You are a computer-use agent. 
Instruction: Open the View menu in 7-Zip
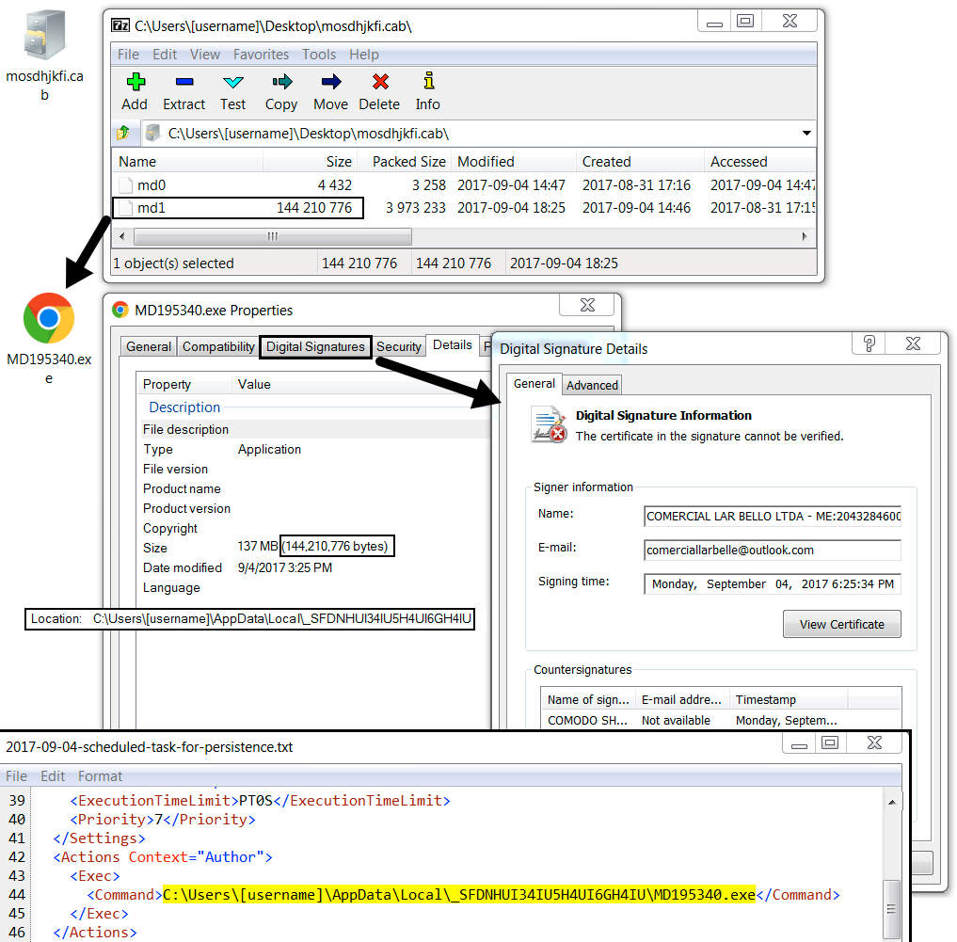(205, 55)
